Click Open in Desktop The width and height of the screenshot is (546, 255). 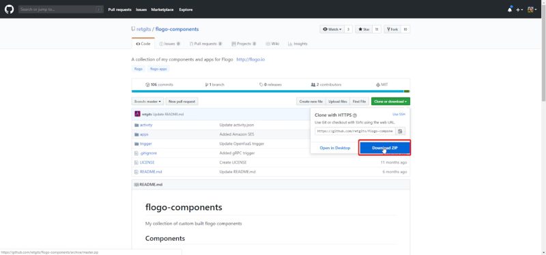[335, 148]
